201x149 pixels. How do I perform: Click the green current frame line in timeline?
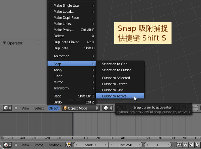point(74,124)
